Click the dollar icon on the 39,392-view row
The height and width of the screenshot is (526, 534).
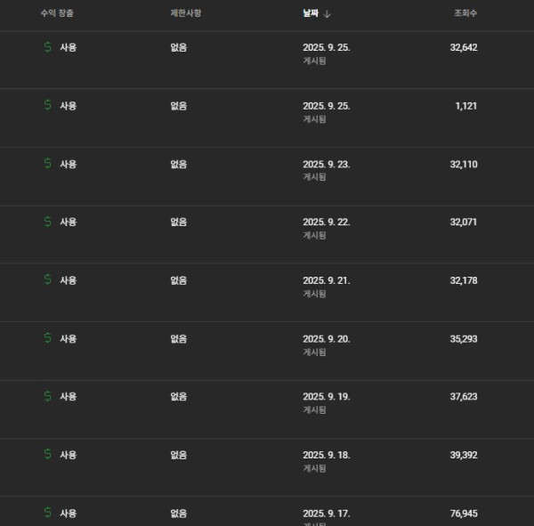pos(47,455)
